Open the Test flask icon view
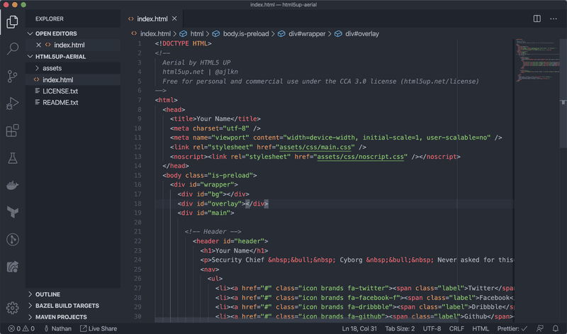 click(12, 158)
